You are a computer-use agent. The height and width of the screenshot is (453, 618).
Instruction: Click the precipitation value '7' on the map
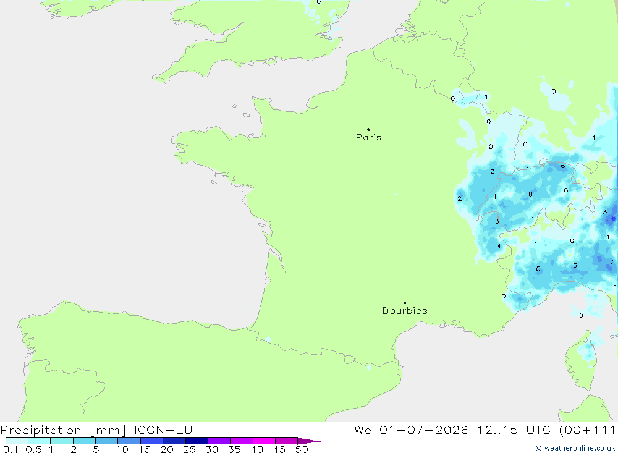click(x=612, y=262)
